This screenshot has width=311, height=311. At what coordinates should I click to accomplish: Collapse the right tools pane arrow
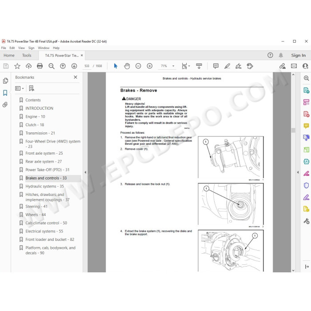(x=298, y=172)
